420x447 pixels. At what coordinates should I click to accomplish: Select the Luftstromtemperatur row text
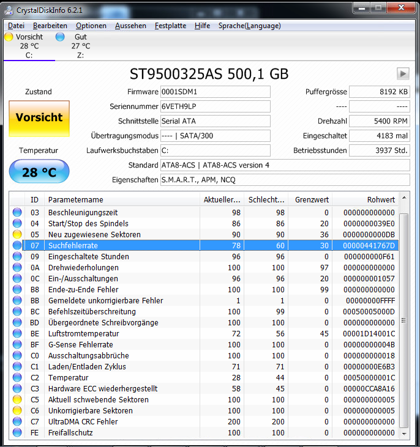coord(83,333)
